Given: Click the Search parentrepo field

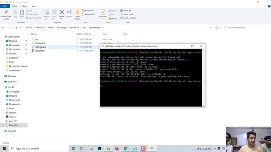Looking at the screenshot, I should [245, 27].
